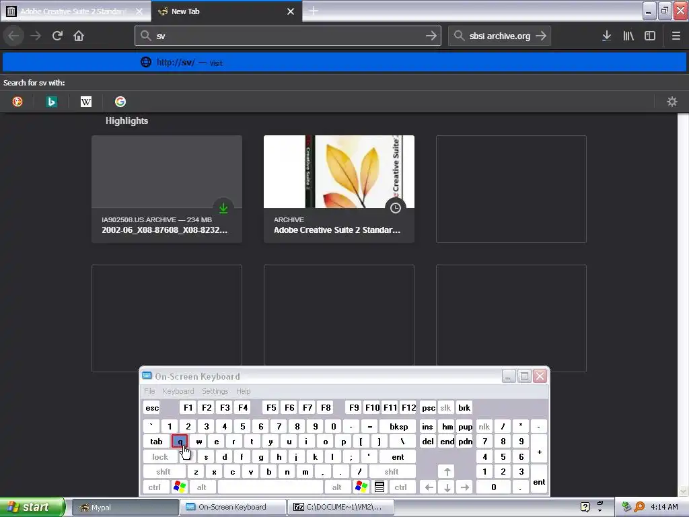Toggle the slk scroll lock key
The width and height of the screenshot is (689, 517).
pyautogui.click(x=445, y=407)
